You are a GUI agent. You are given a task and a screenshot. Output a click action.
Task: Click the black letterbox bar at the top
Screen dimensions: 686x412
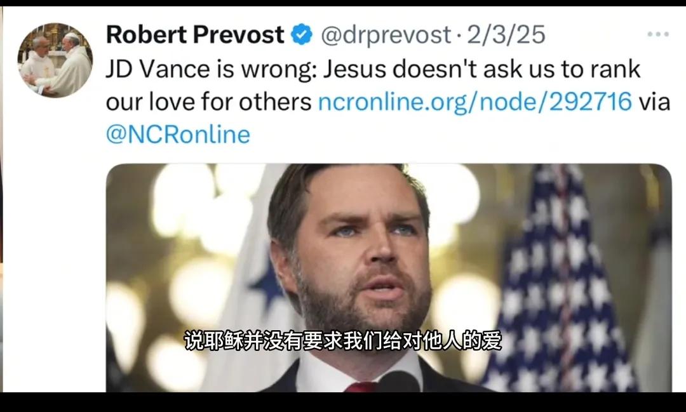[343, 3]
